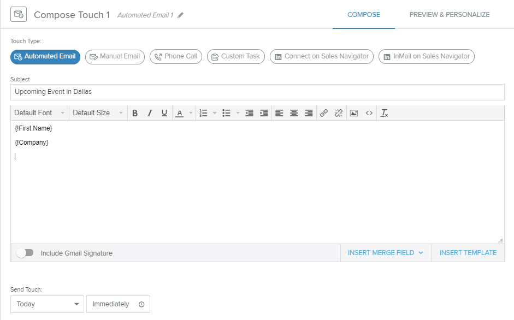Select Phone Call touch type
The height and width of the screenshot is (320, 514).
176,57
